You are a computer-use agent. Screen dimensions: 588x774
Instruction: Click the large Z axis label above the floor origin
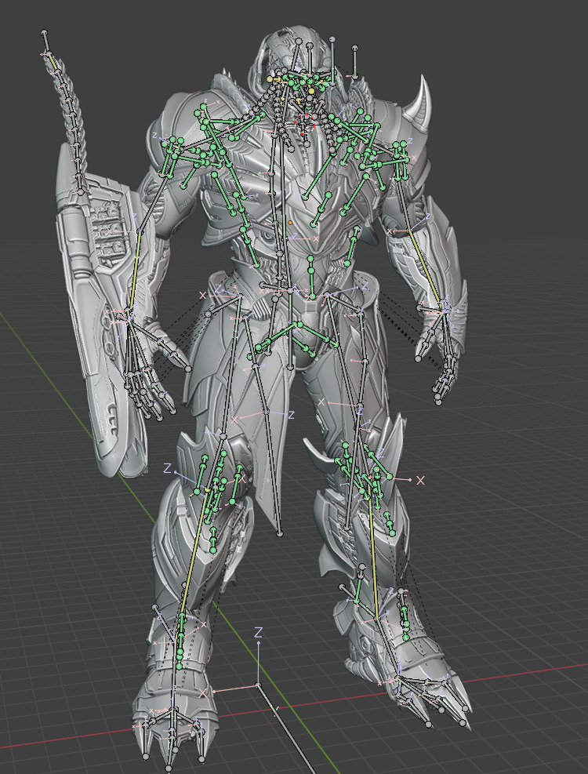[x=258, y=632]
